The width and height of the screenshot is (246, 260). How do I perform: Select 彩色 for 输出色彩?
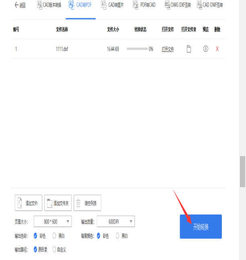point(35,235)
